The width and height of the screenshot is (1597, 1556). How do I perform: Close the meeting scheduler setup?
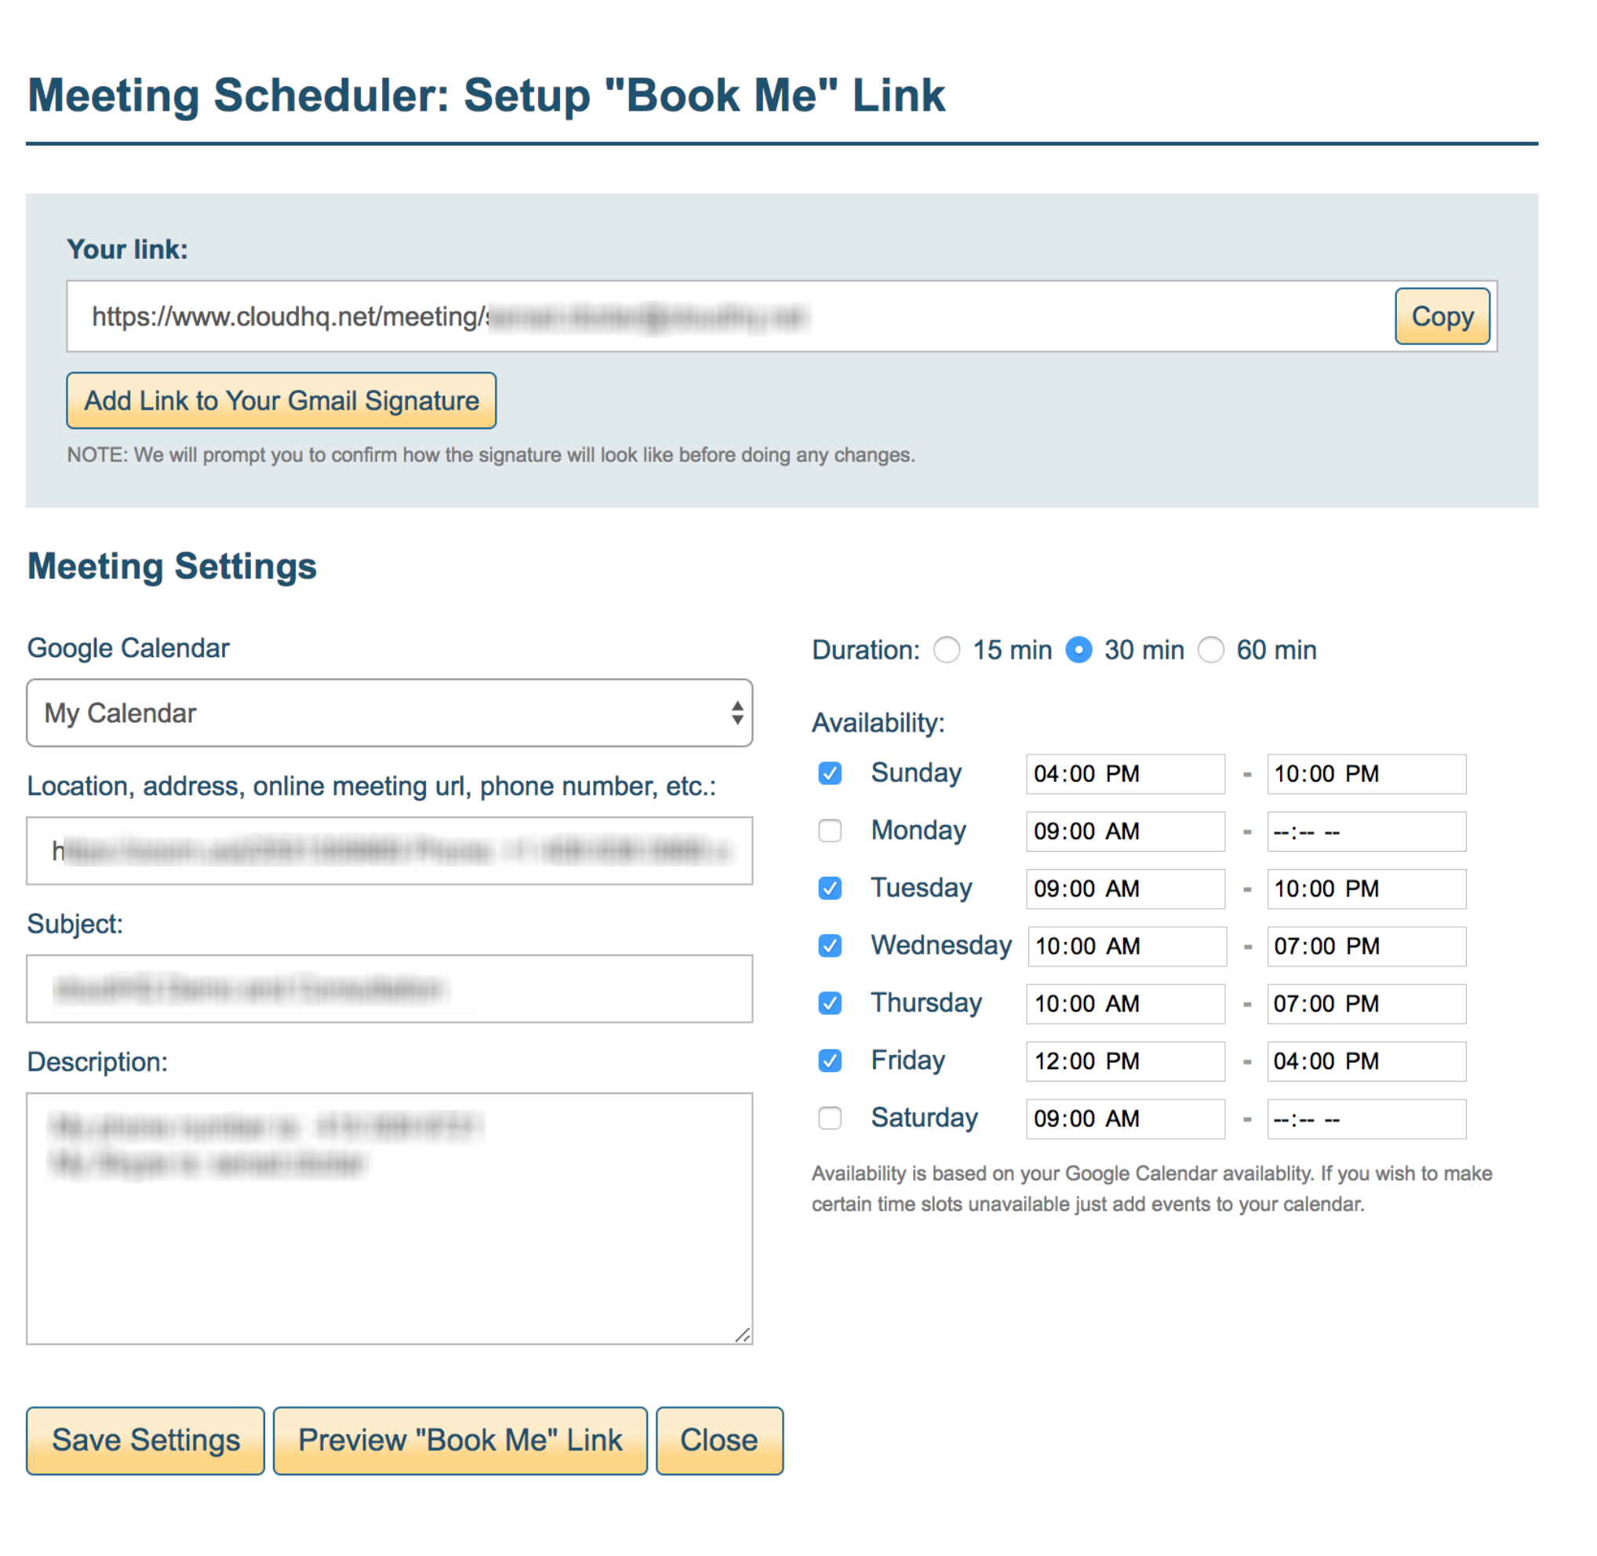coord(718,1441)
